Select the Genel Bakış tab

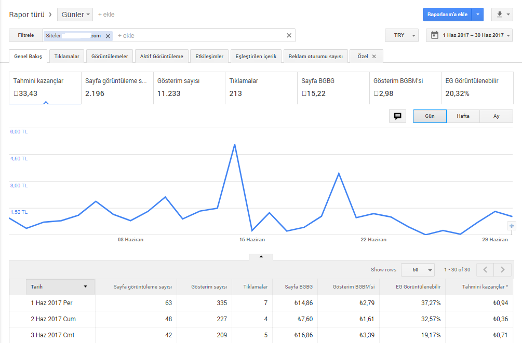click(x=28, y=56)
